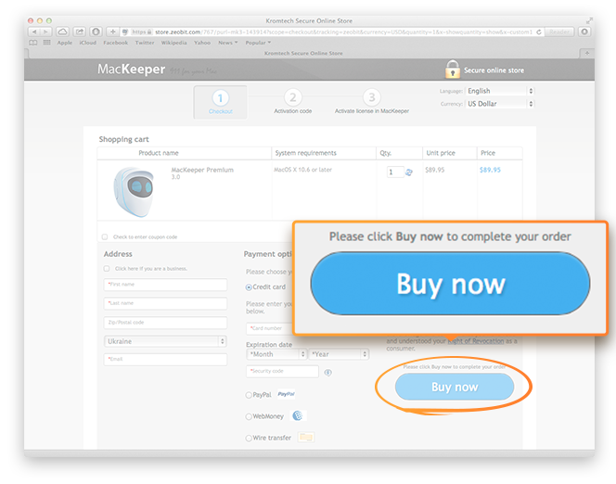Viewport: 616px width, 484px height.
Task: Open the expiration Year dropdown
Action: click(x=339, y=354)
